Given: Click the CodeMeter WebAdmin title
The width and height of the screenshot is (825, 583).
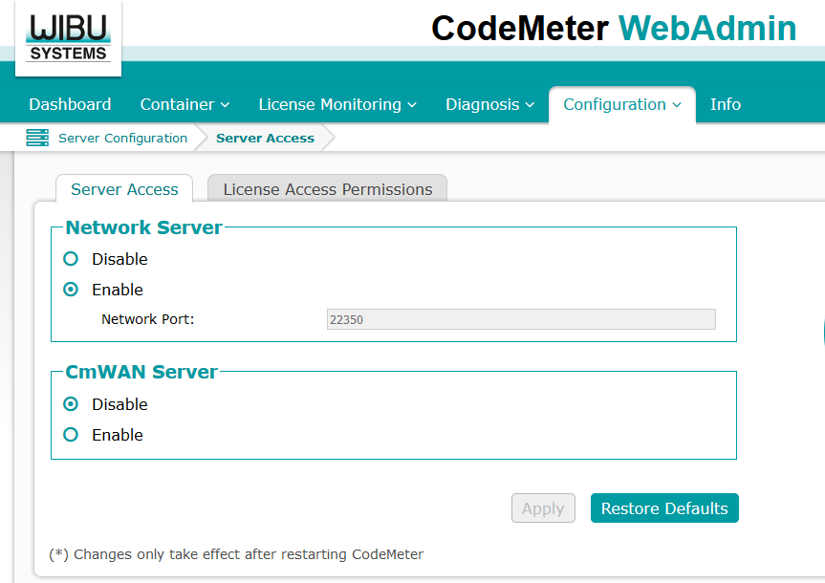Looking at the screenshot, I should tap(613, 29).
